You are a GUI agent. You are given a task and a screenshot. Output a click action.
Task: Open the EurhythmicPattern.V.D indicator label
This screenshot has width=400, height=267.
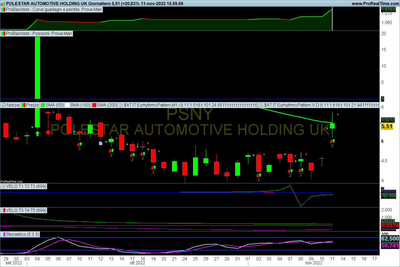click(x=319, y=105)
